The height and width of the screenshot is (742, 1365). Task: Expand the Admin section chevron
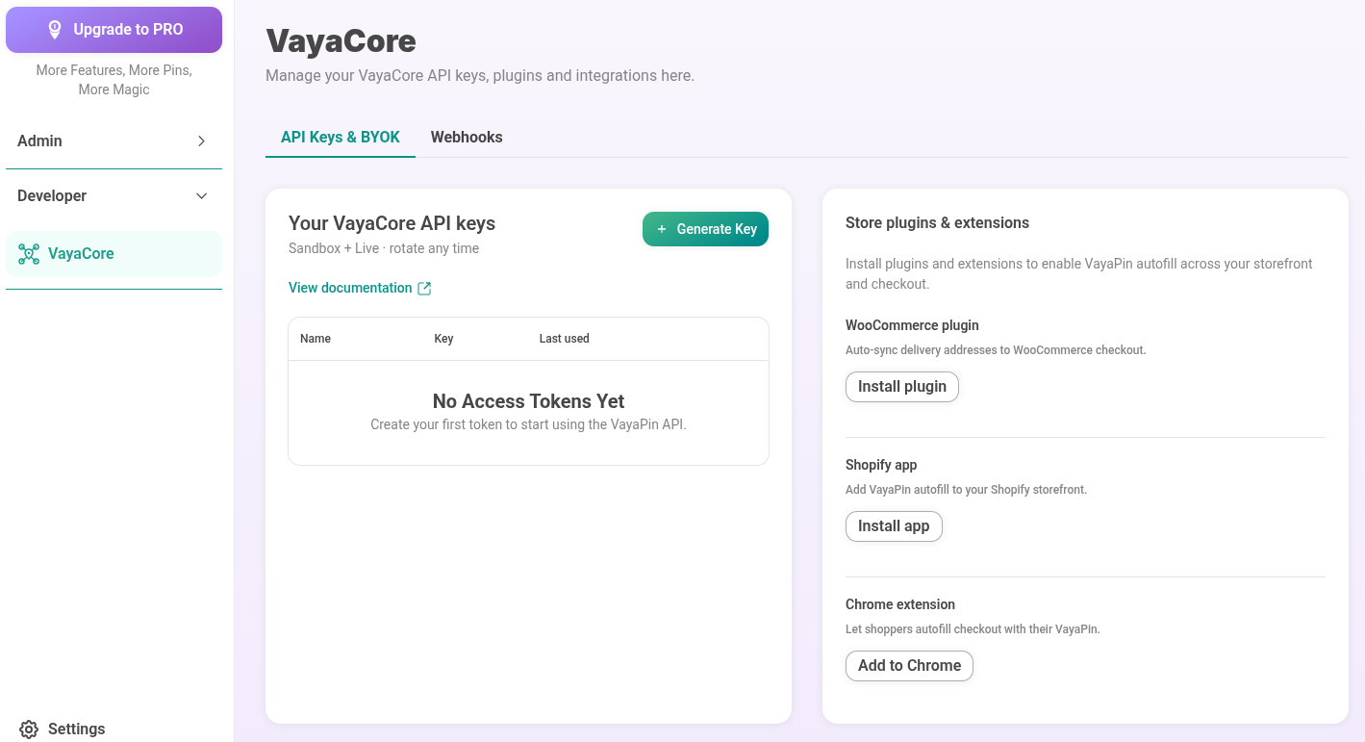click(201, 141)
